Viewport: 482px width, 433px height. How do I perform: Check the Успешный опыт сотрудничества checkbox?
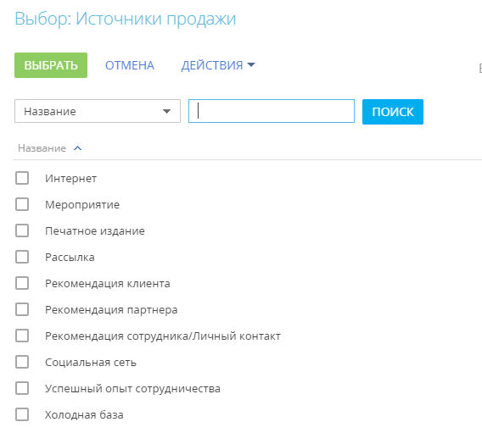pos(22,388)
